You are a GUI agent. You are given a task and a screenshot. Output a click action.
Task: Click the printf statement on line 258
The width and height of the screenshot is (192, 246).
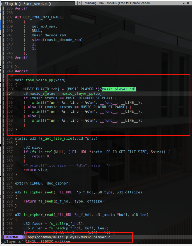[x=87, y=112]
